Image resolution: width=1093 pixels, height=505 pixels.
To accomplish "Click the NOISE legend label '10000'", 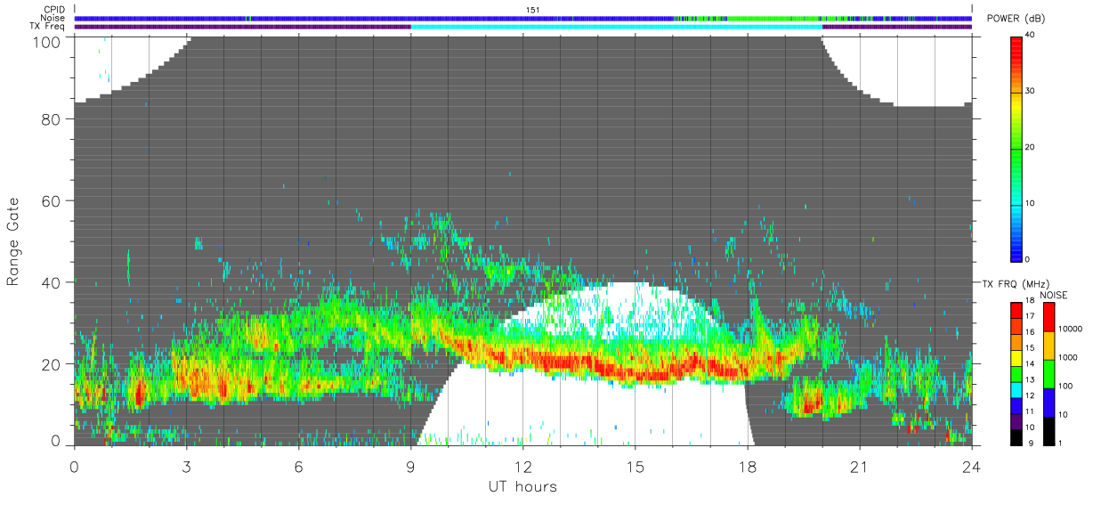I will tap(1070, 329).
